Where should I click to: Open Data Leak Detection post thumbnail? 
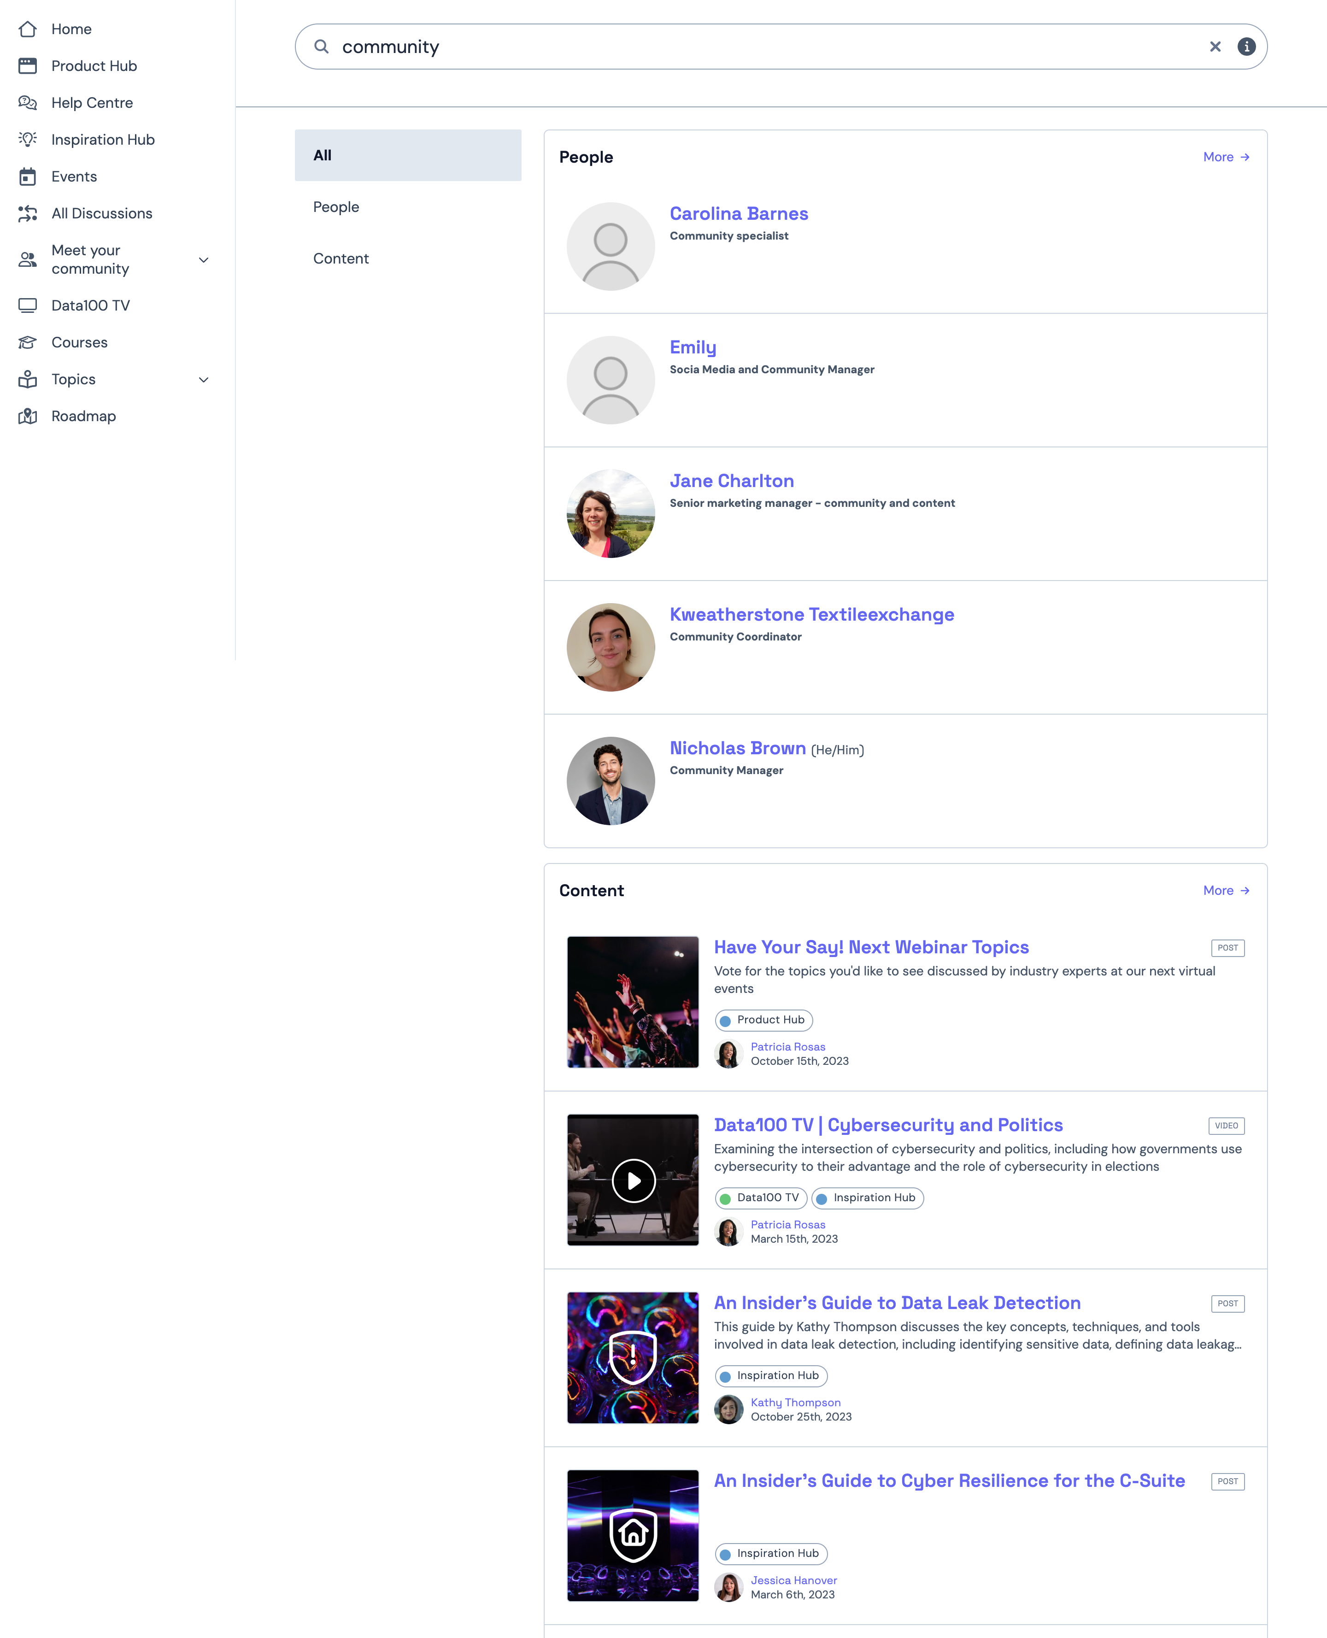pyautogui.click(x=633, y=1357)
